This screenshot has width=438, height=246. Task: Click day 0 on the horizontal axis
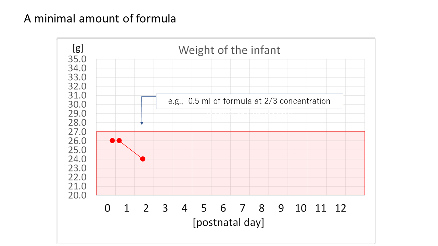(107, 208)
